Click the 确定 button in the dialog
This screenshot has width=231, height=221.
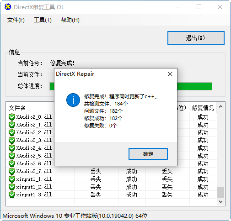click(x=148, y=154)
